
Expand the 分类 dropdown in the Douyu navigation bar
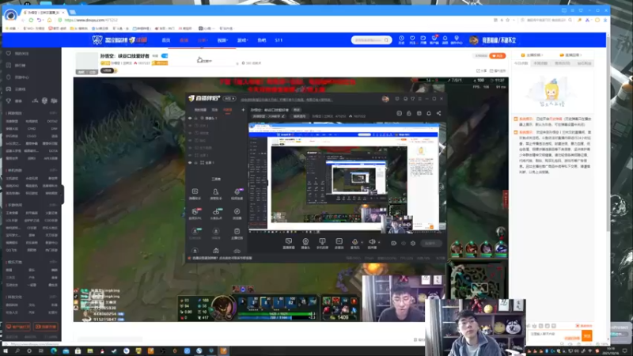(x=203, y=40)
